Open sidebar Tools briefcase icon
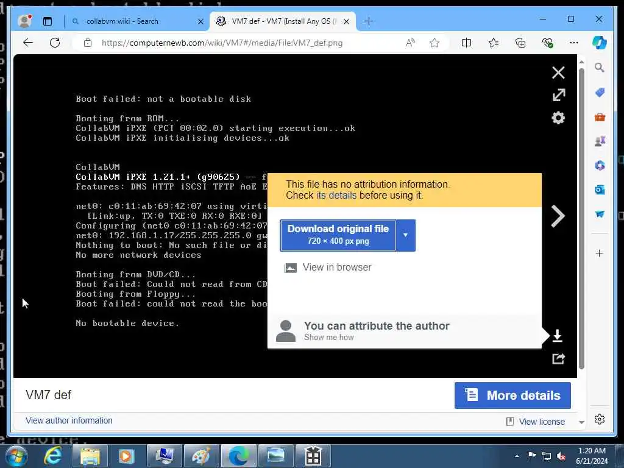 click(x=600, y=117)
